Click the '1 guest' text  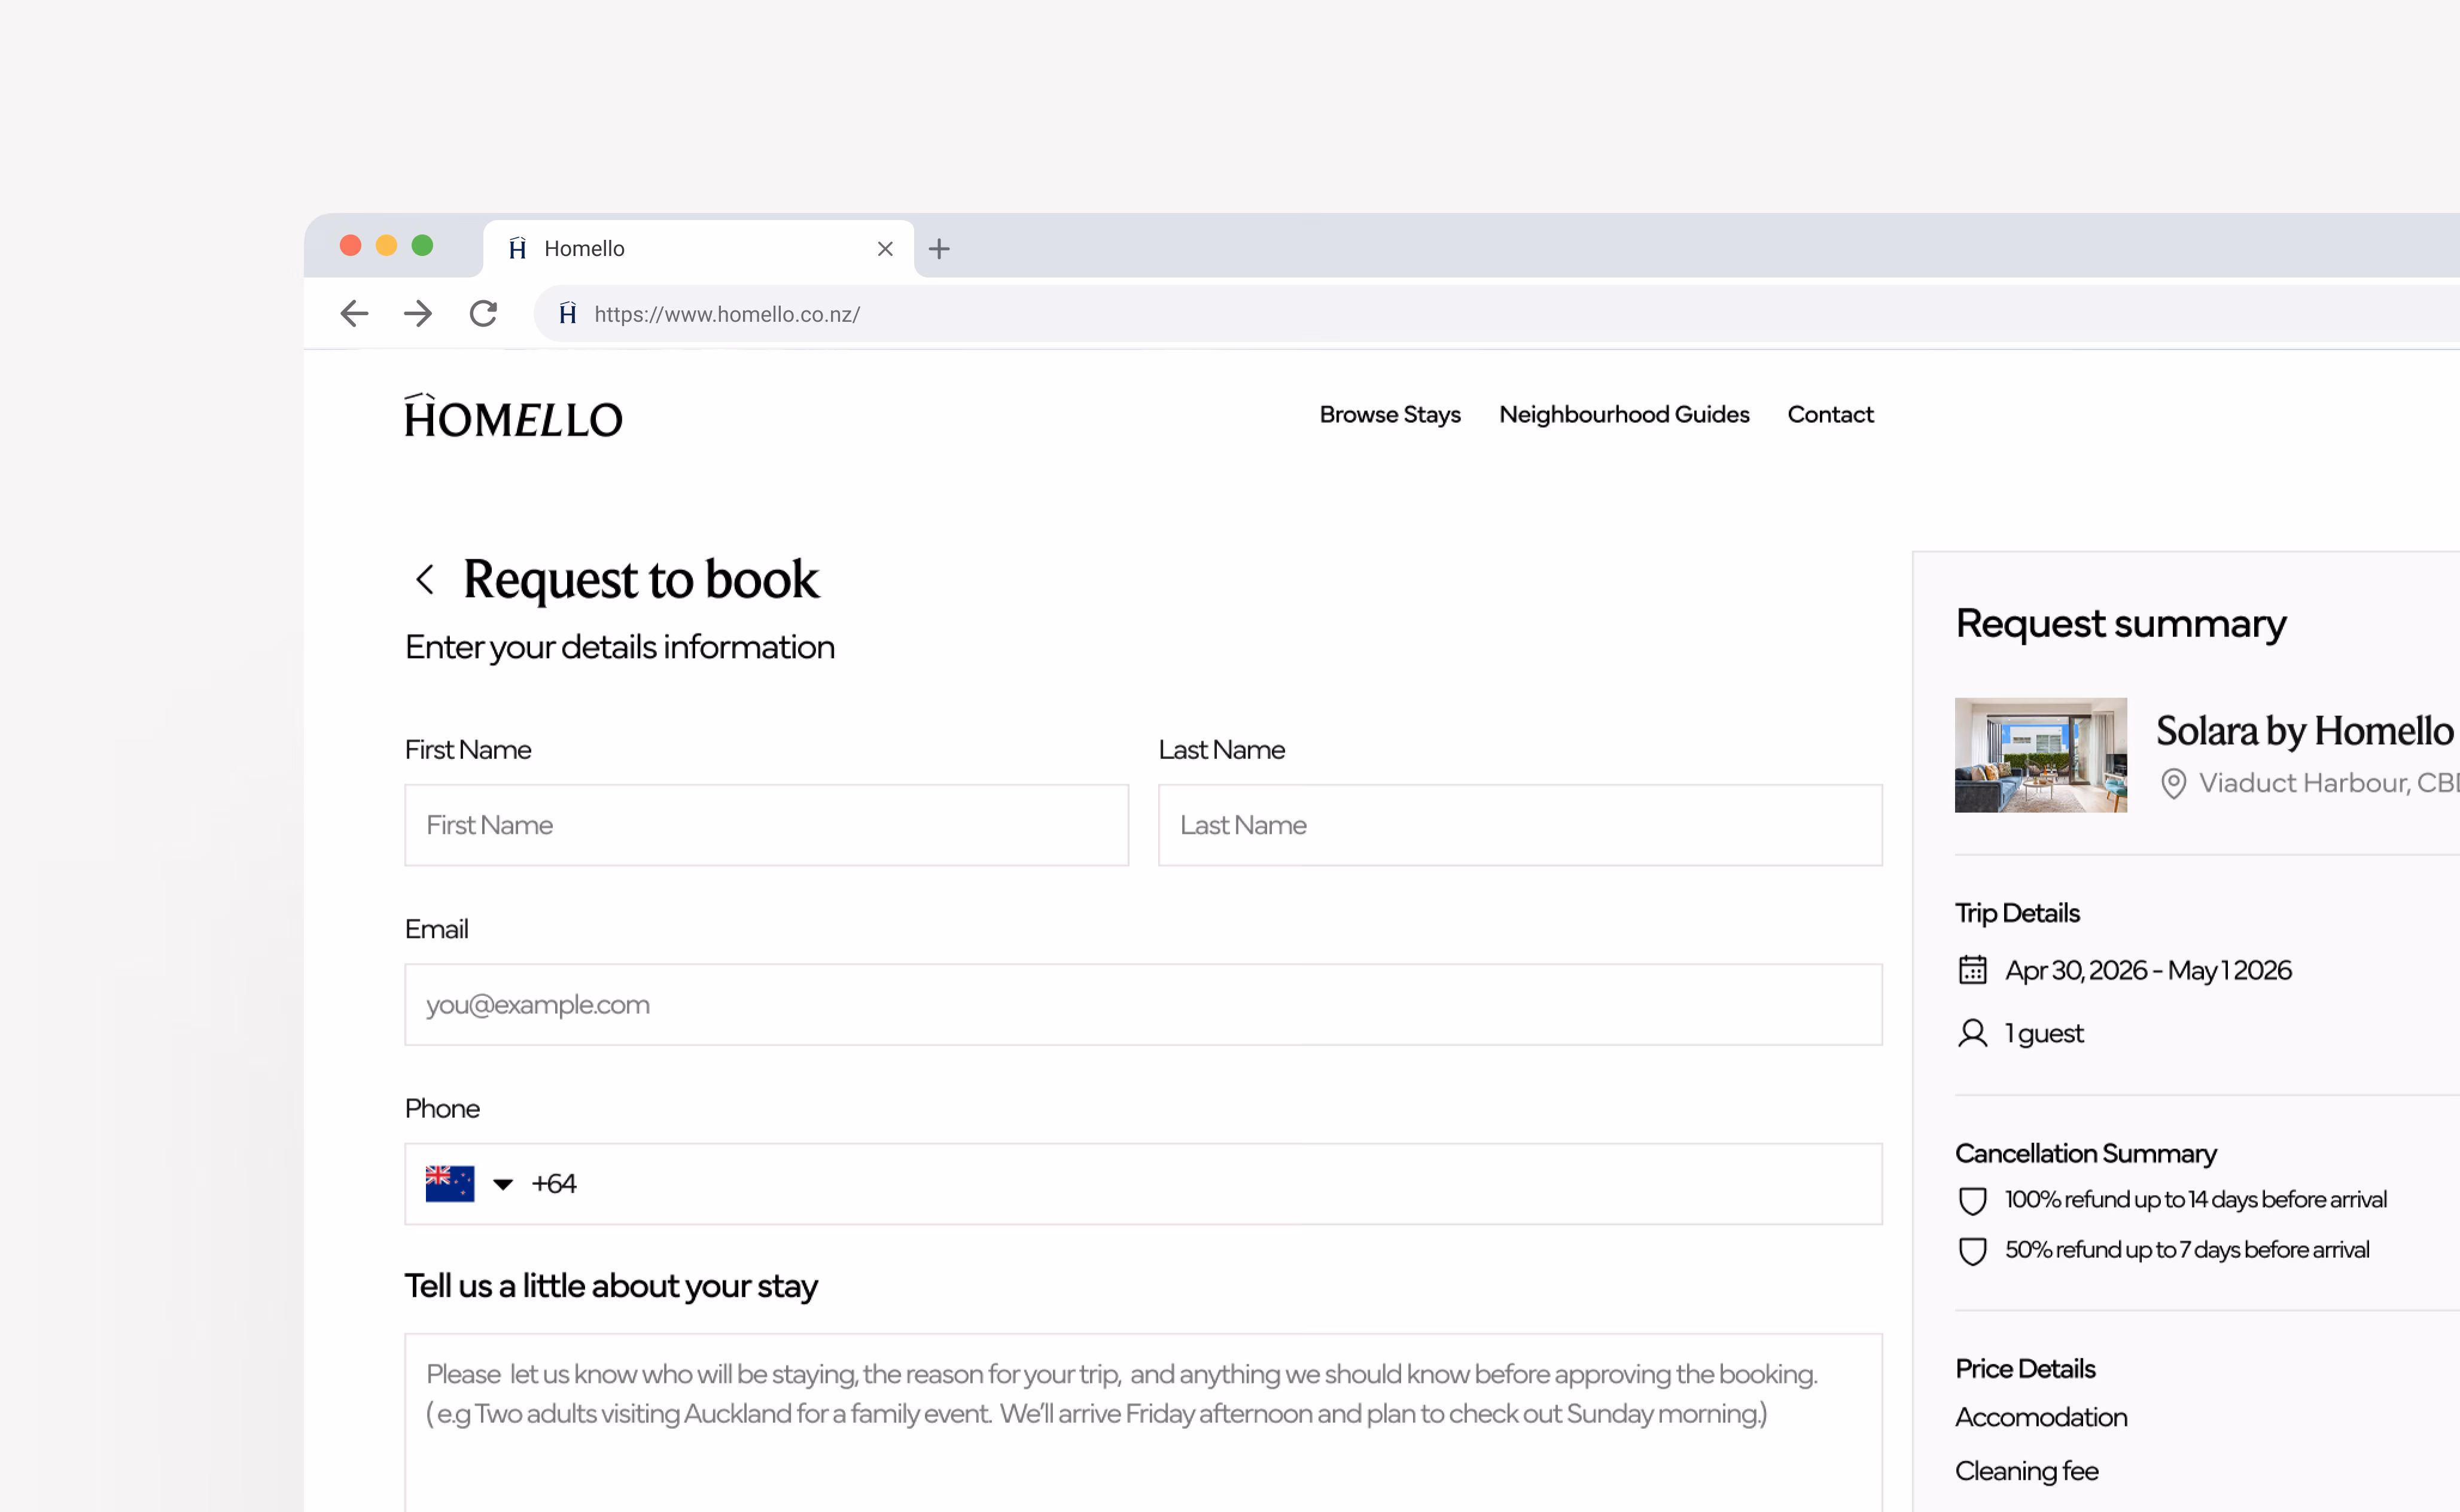point(2044,1033)
